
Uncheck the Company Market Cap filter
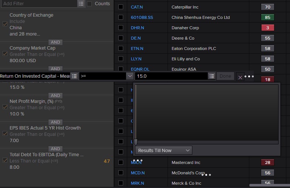coord(5,54)
